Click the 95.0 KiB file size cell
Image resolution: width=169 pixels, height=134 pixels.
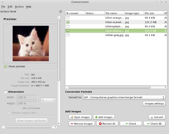point(150,26)
